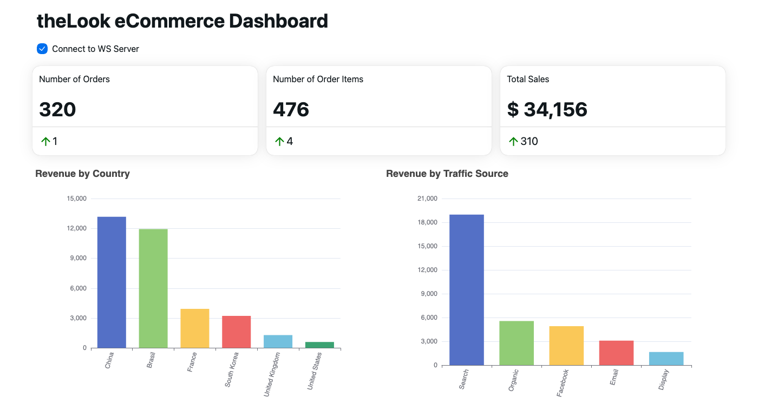Select the dark green United States bar

click(x=320, y=345)
